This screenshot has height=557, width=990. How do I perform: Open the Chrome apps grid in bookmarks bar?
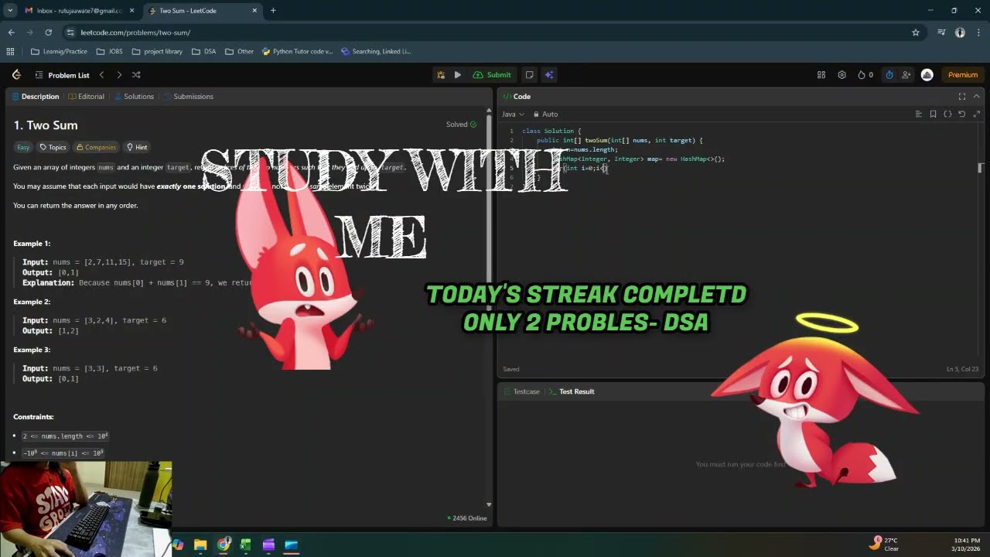tap(10, 52)
